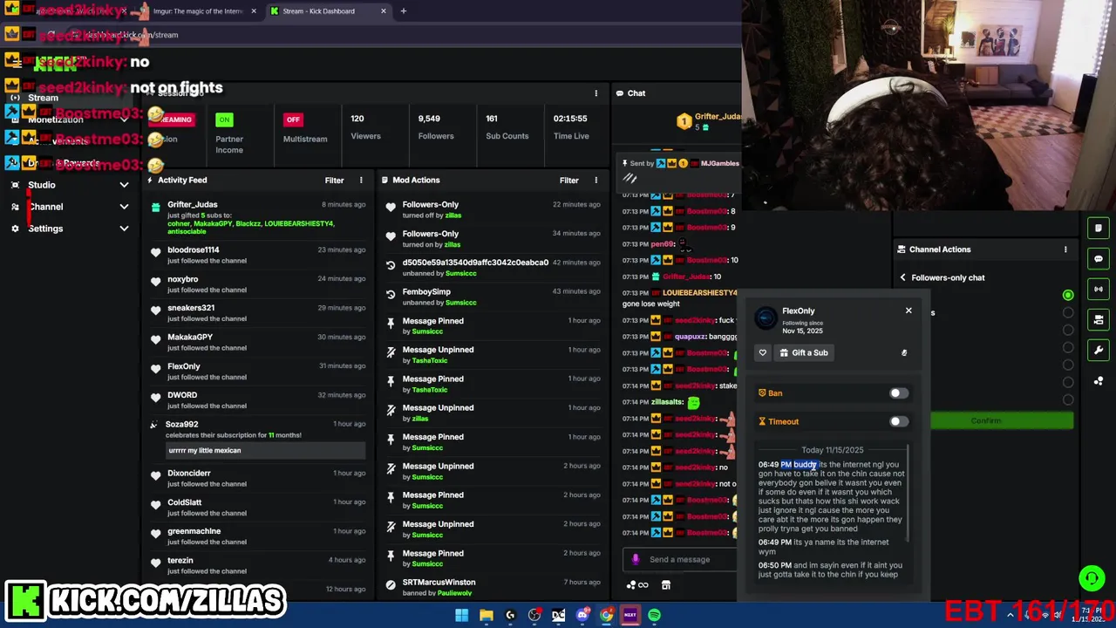This screenshot has height=628, width=1116.
Task: Open the wrench tools icon in right sidebar
Action: point(1099,350)
